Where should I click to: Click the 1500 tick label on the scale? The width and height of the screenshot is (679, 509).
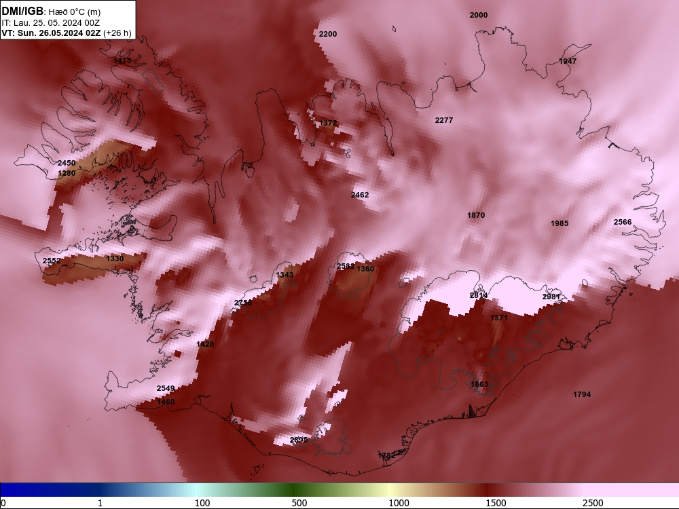(x=496, y=503)
